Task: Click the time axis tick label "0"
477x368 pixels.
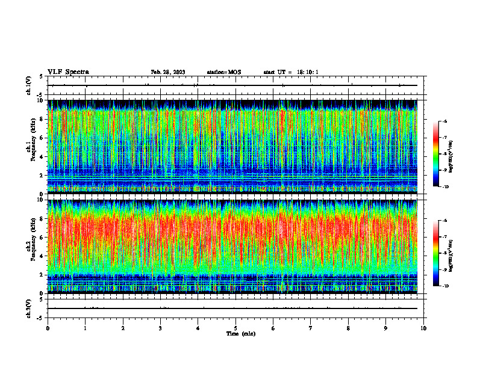Action: click(48, 328)
